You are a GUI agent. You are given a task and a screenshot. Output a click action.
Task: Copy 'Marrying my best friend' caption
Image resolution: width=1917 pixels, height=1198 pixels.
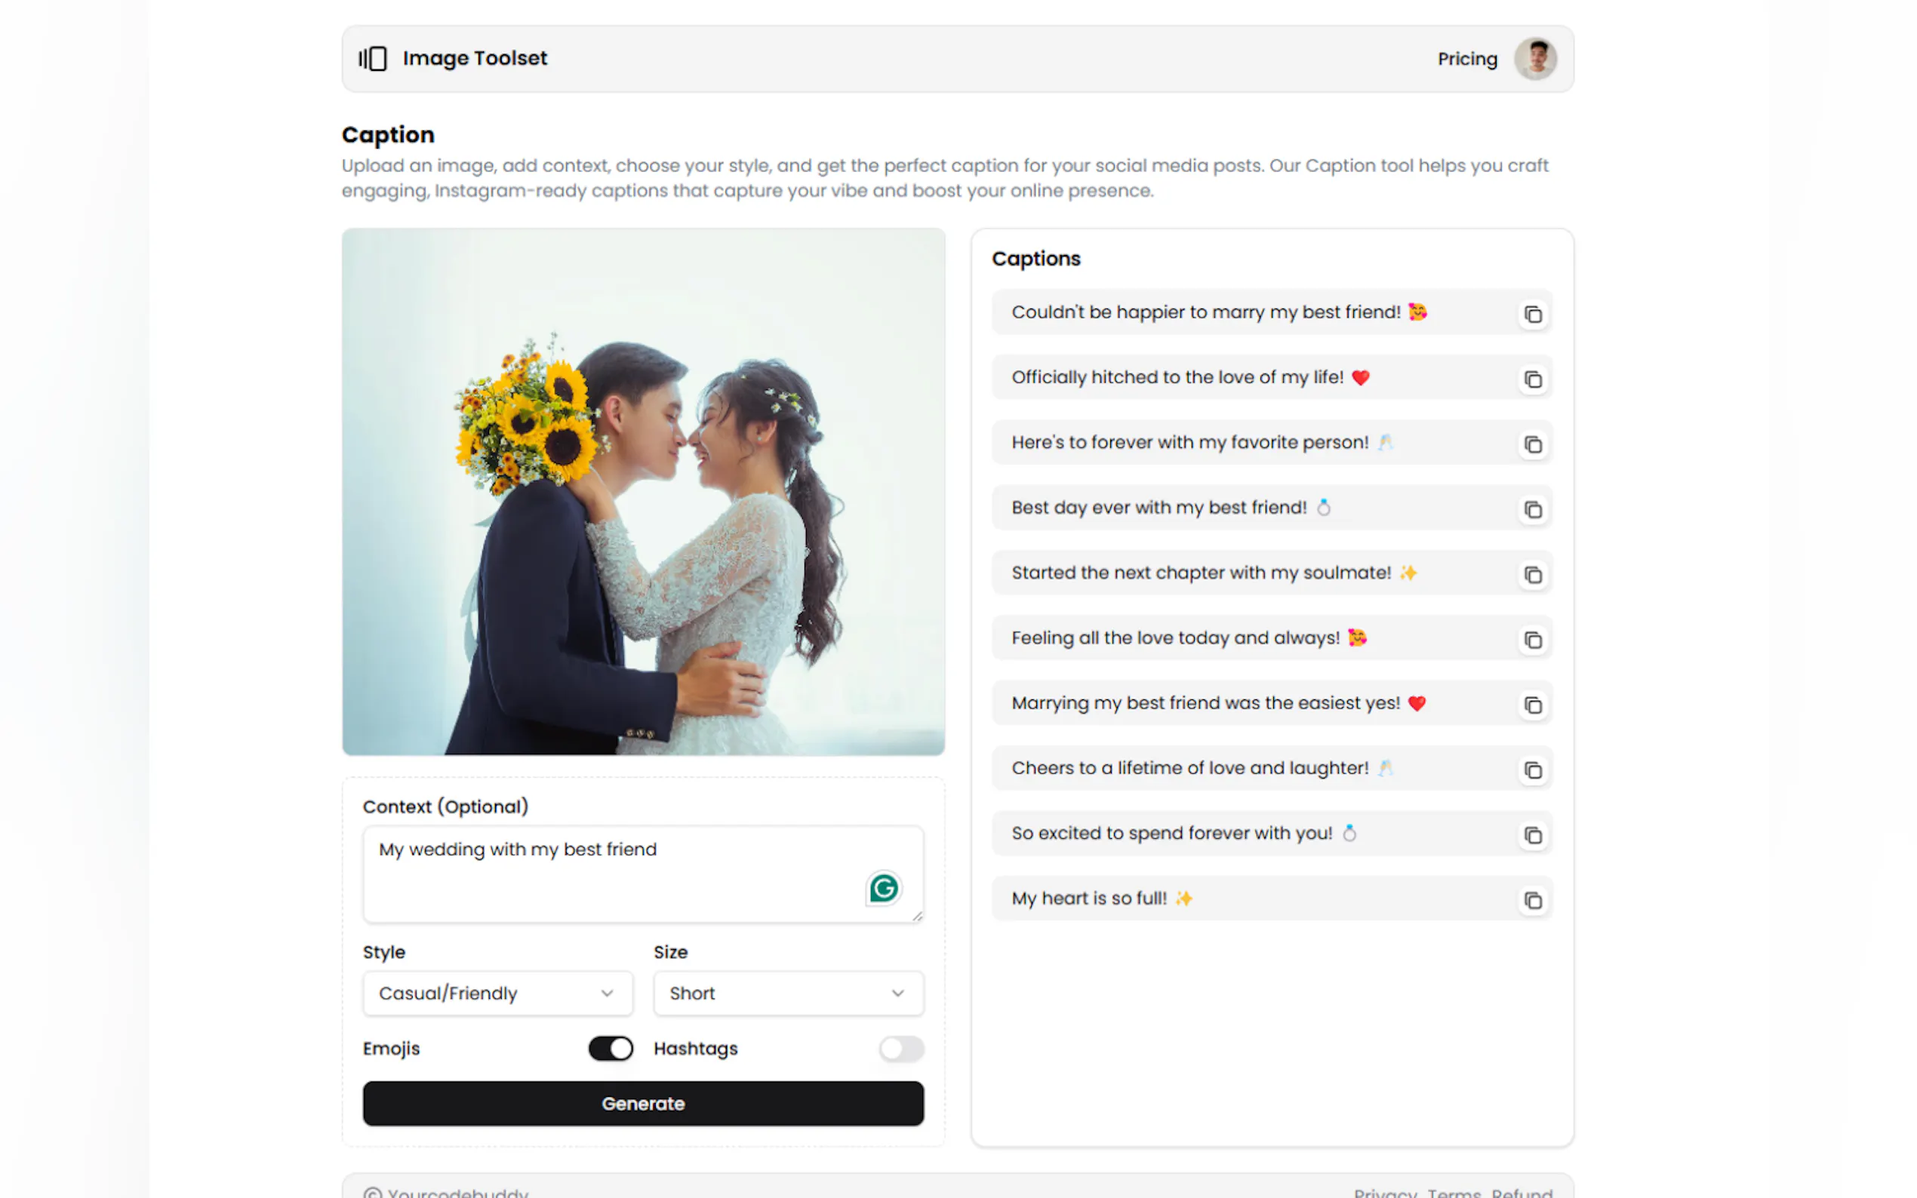coord(1532,705)
